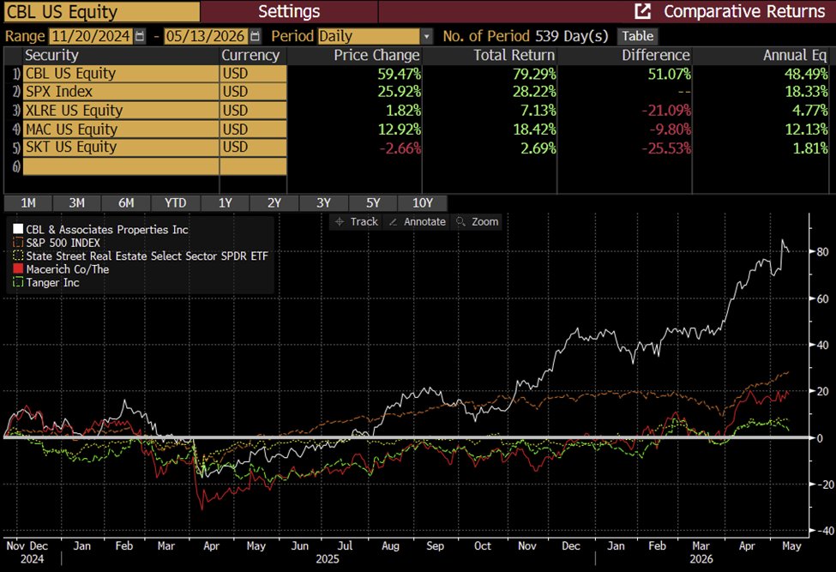Image resolution: width=836 pixels, height=572 pixels.
Task: Click SKT difference value -25.53%
Action: click(x=666, y=148)
